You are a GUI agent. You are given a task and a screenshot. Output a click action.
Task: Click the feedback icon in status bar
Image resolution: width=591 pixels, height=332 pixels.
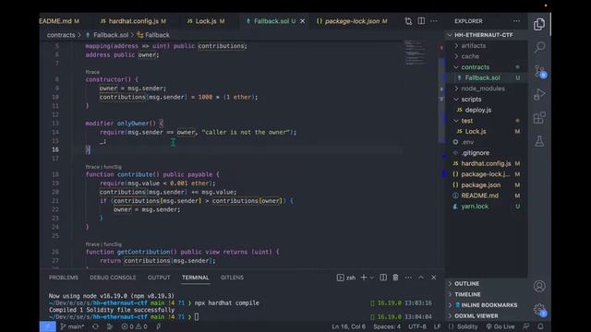(526, 326)
